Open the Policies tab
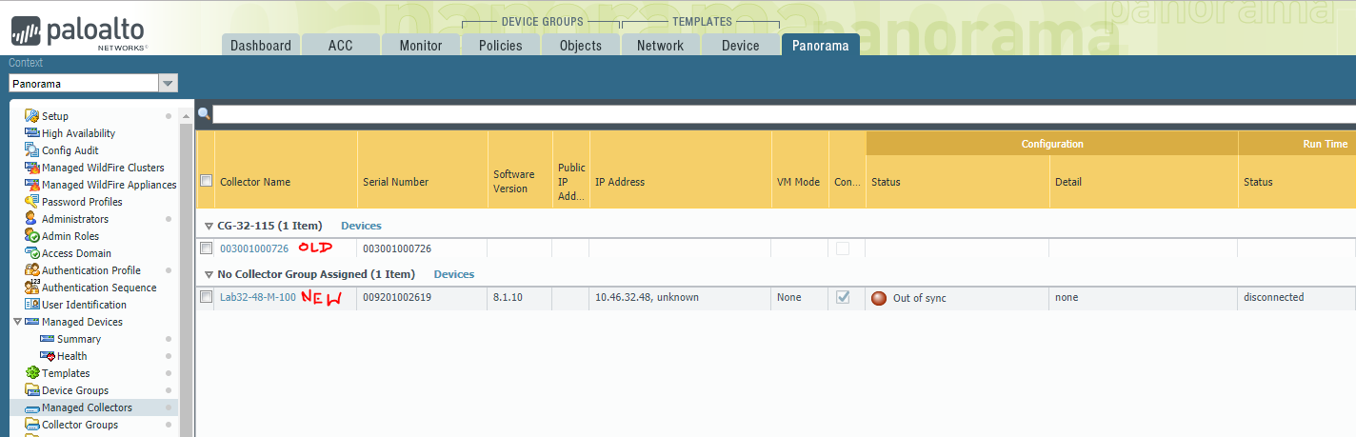The height and width of the screenshot is (437, 1356). point(501,45)
